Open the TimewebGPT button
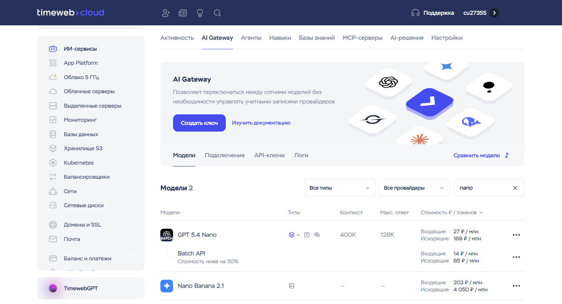Image resolution: width=562 pixels, height=304 pixels. [91, 289]
